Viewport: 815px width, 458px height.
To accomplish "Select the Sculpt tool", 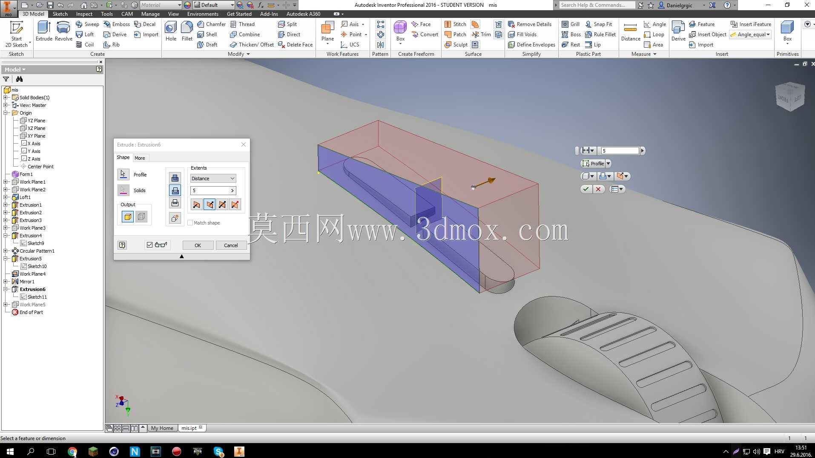I will click(x=456, y=45).
